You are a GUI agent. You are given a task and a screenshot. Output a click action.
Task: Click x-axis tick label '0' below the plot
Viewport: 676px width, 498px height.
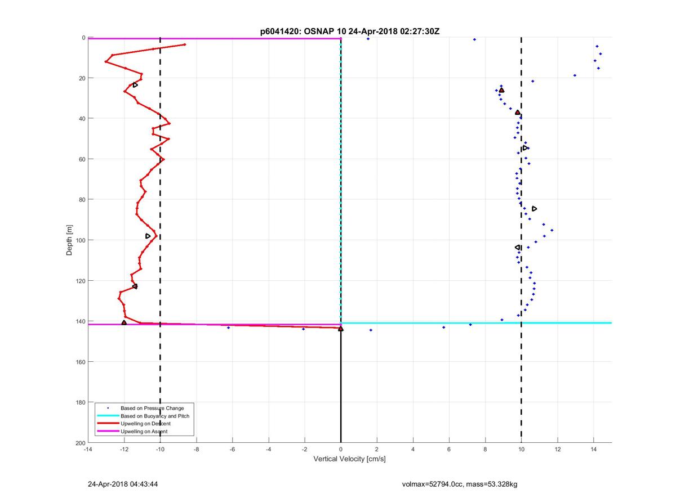pyautogui.click(x=341, y=449)
